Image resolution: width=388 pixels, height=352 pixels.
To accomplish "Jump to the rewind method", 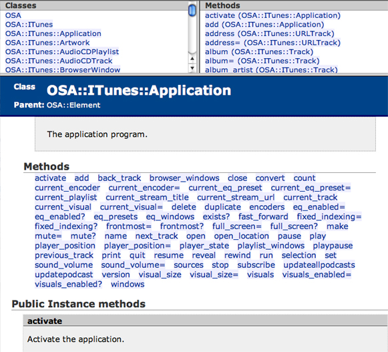I will 238,255.
